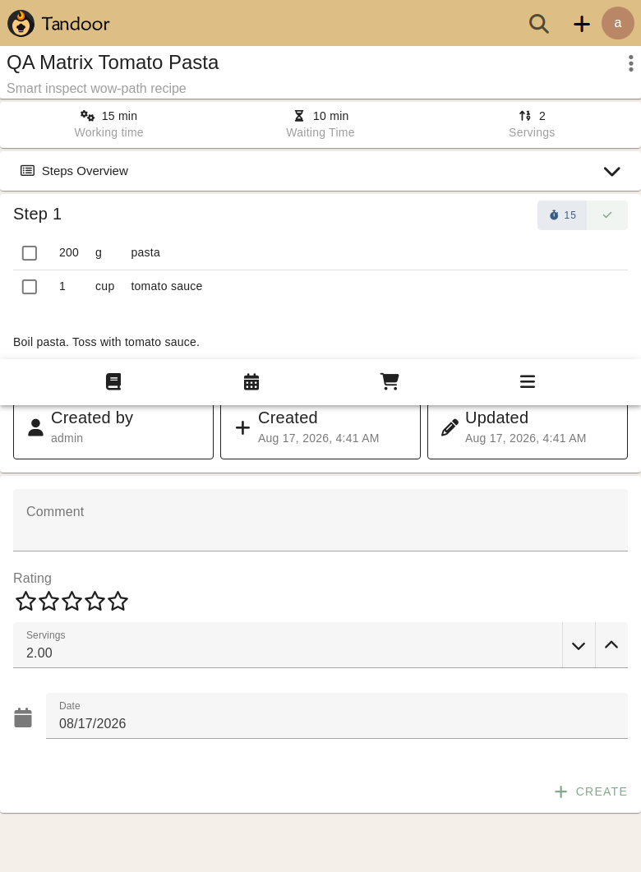This screenshot has width=641, height=872.
Task: Set rating to five stars
Action: (x=118, y=601)
